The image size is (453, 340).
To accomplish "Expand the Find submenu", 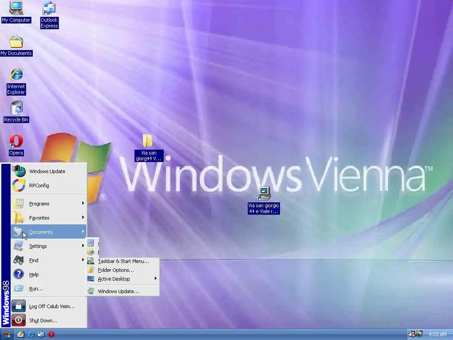I will point(49,260).
